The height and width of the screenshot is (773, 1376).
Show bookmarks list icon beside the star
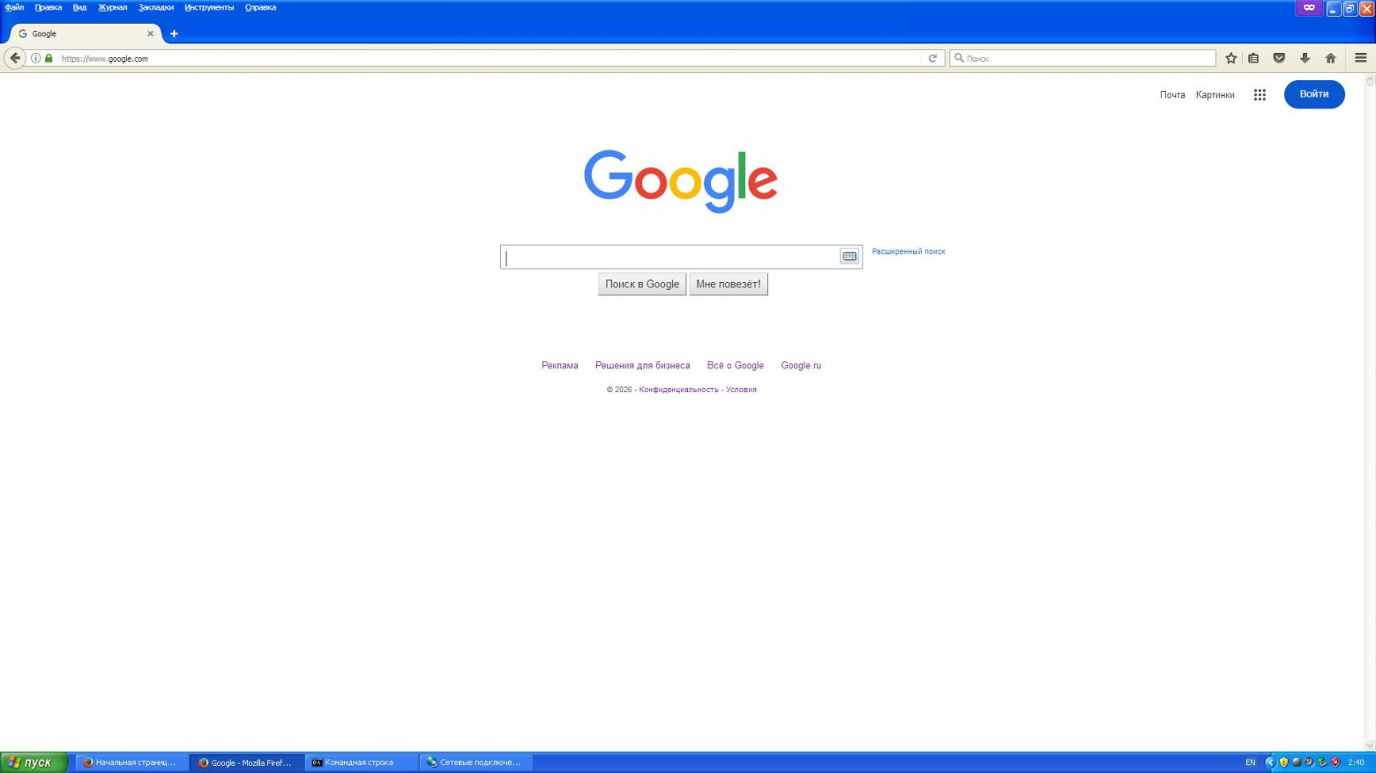pos(1253,58)
